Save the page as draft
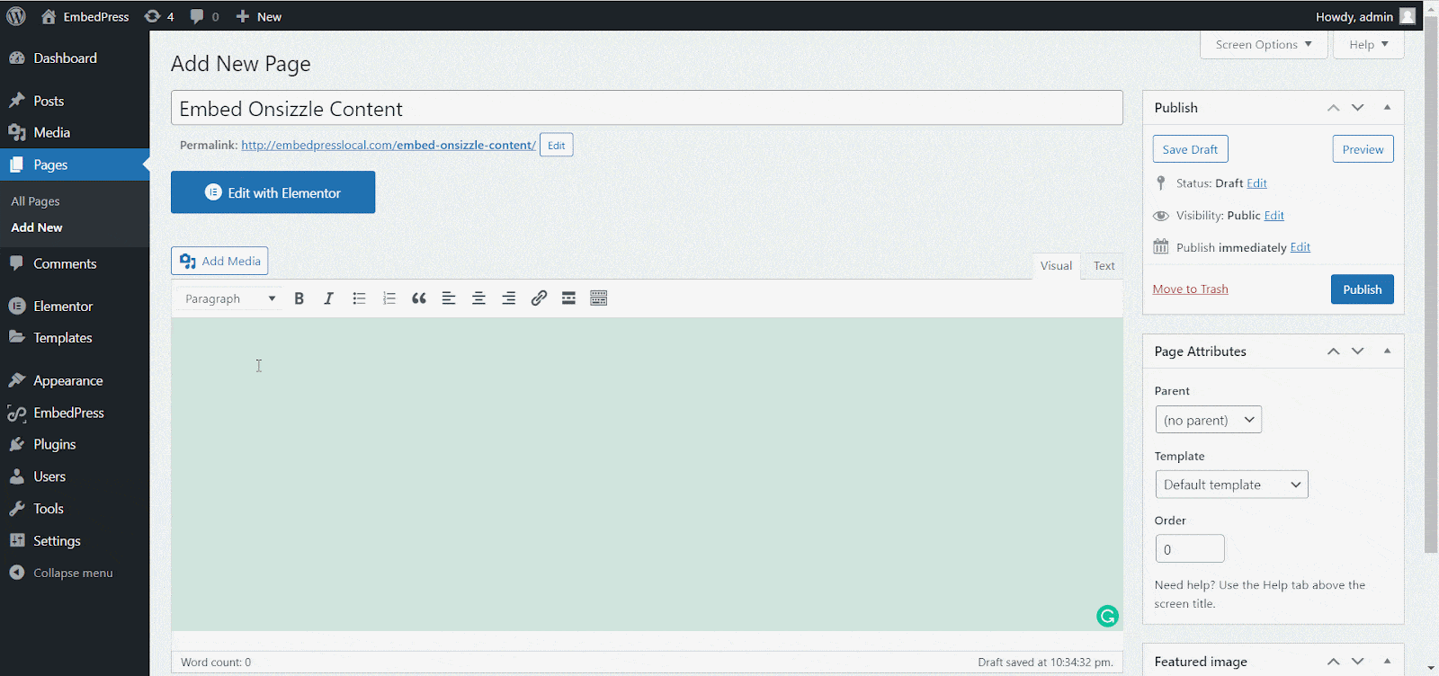 [1190, 149]
